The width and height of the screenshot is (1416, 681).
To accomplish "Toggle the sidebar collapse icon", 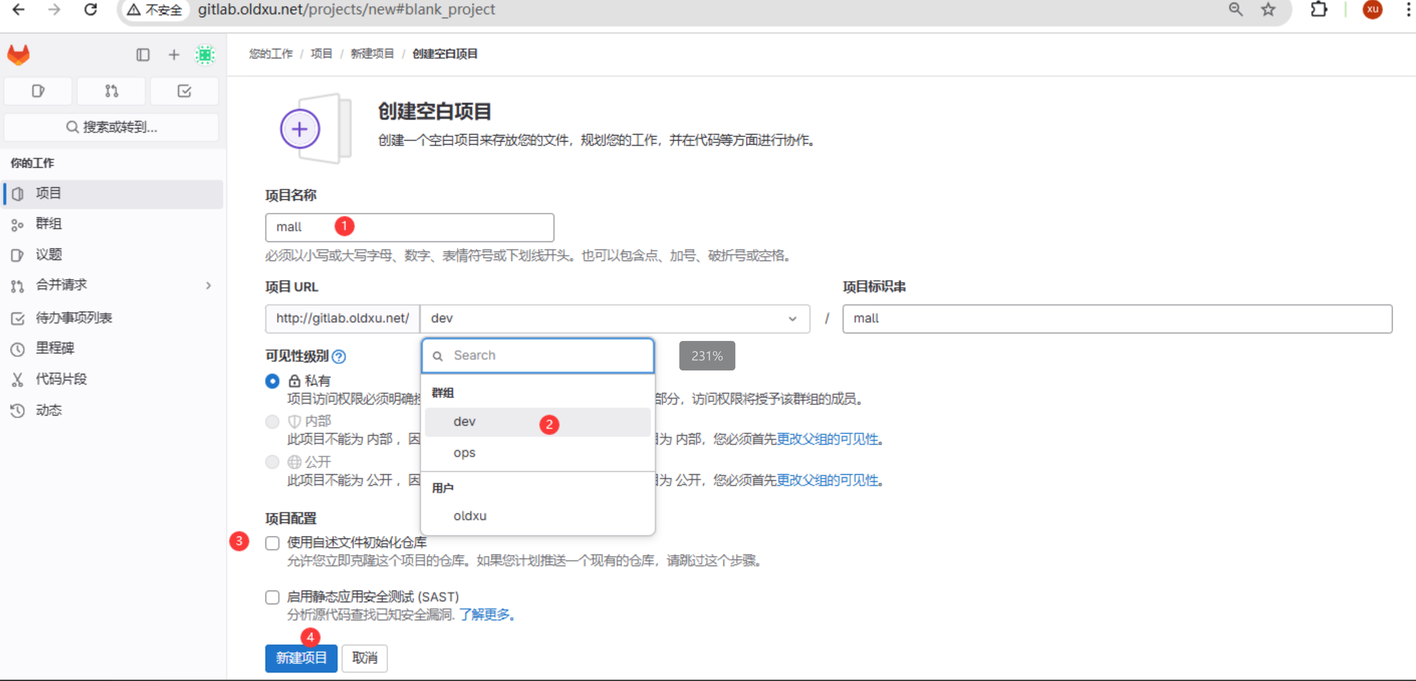I will point(143,54).
